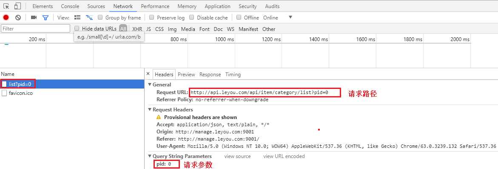
Task: Click the User-Agent header value
Action: pos(341,146)
